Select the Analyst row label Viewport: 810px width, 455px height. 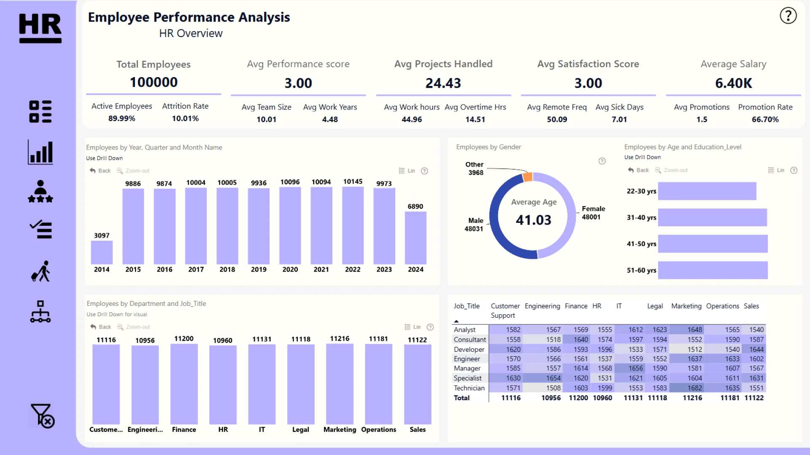tap(464, 330)
